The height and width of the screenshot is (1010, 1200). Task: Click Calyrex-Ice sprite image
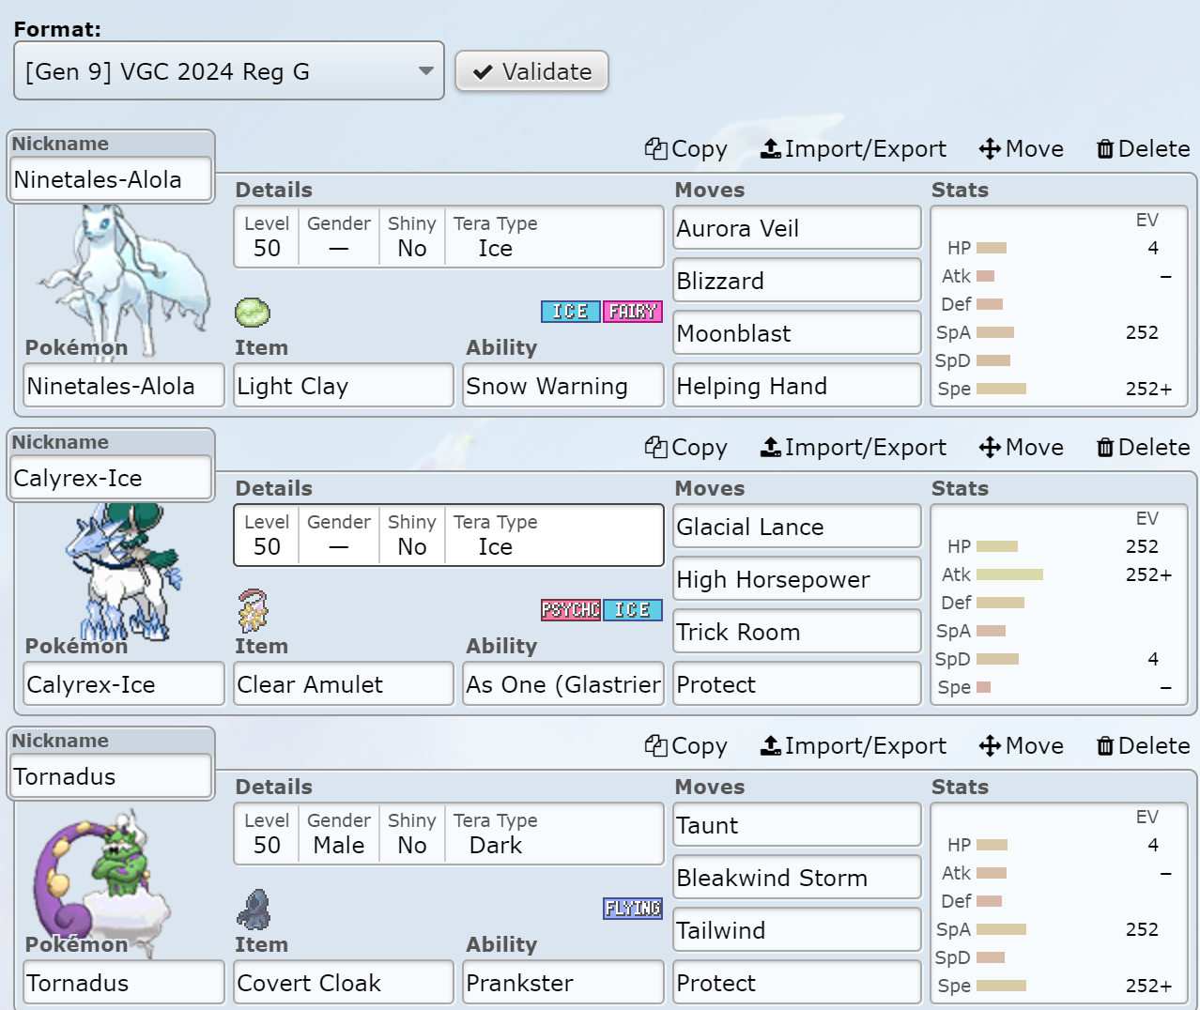point(122,573)
